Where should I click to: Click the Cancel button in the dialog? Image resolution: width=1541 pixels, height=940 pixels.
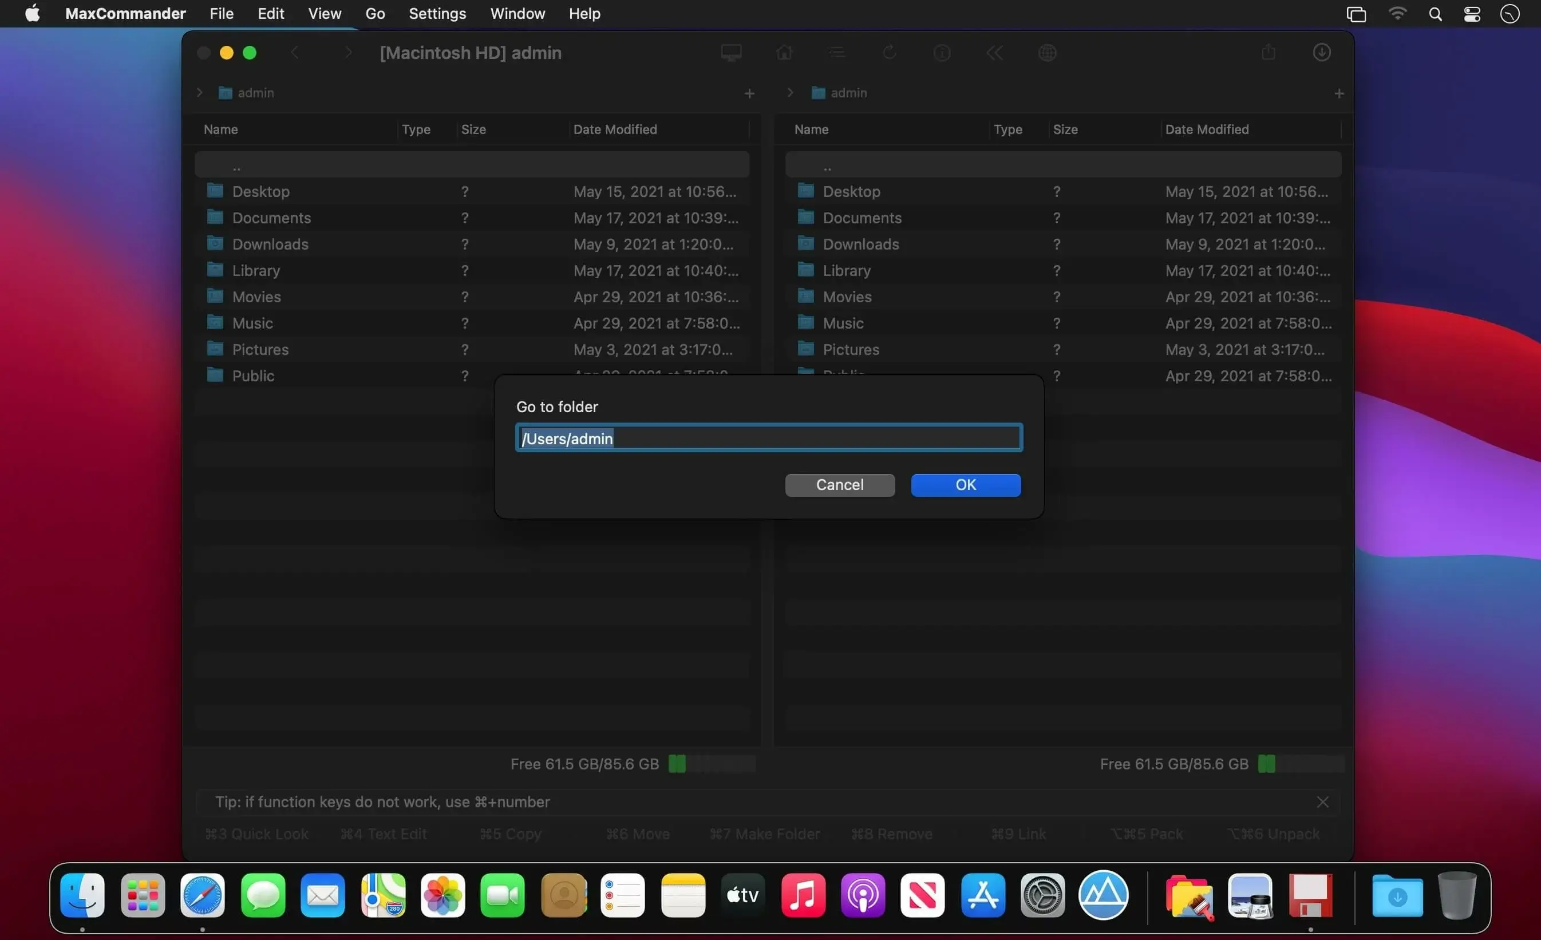coord(839,485)
